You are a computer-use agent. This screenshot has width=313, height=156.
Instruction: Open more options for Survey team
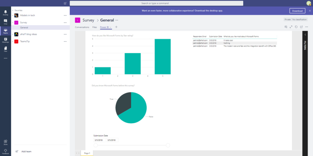tap(65, 23)
